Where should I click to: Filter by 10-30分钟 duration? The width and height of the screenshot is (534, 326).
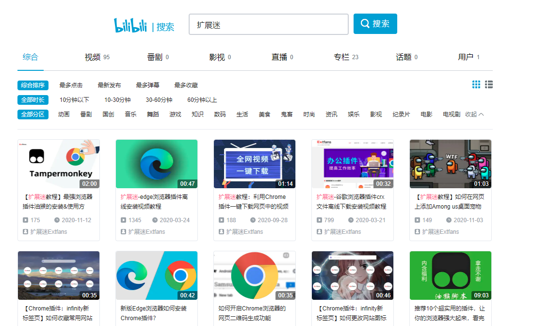click(117, 100)
